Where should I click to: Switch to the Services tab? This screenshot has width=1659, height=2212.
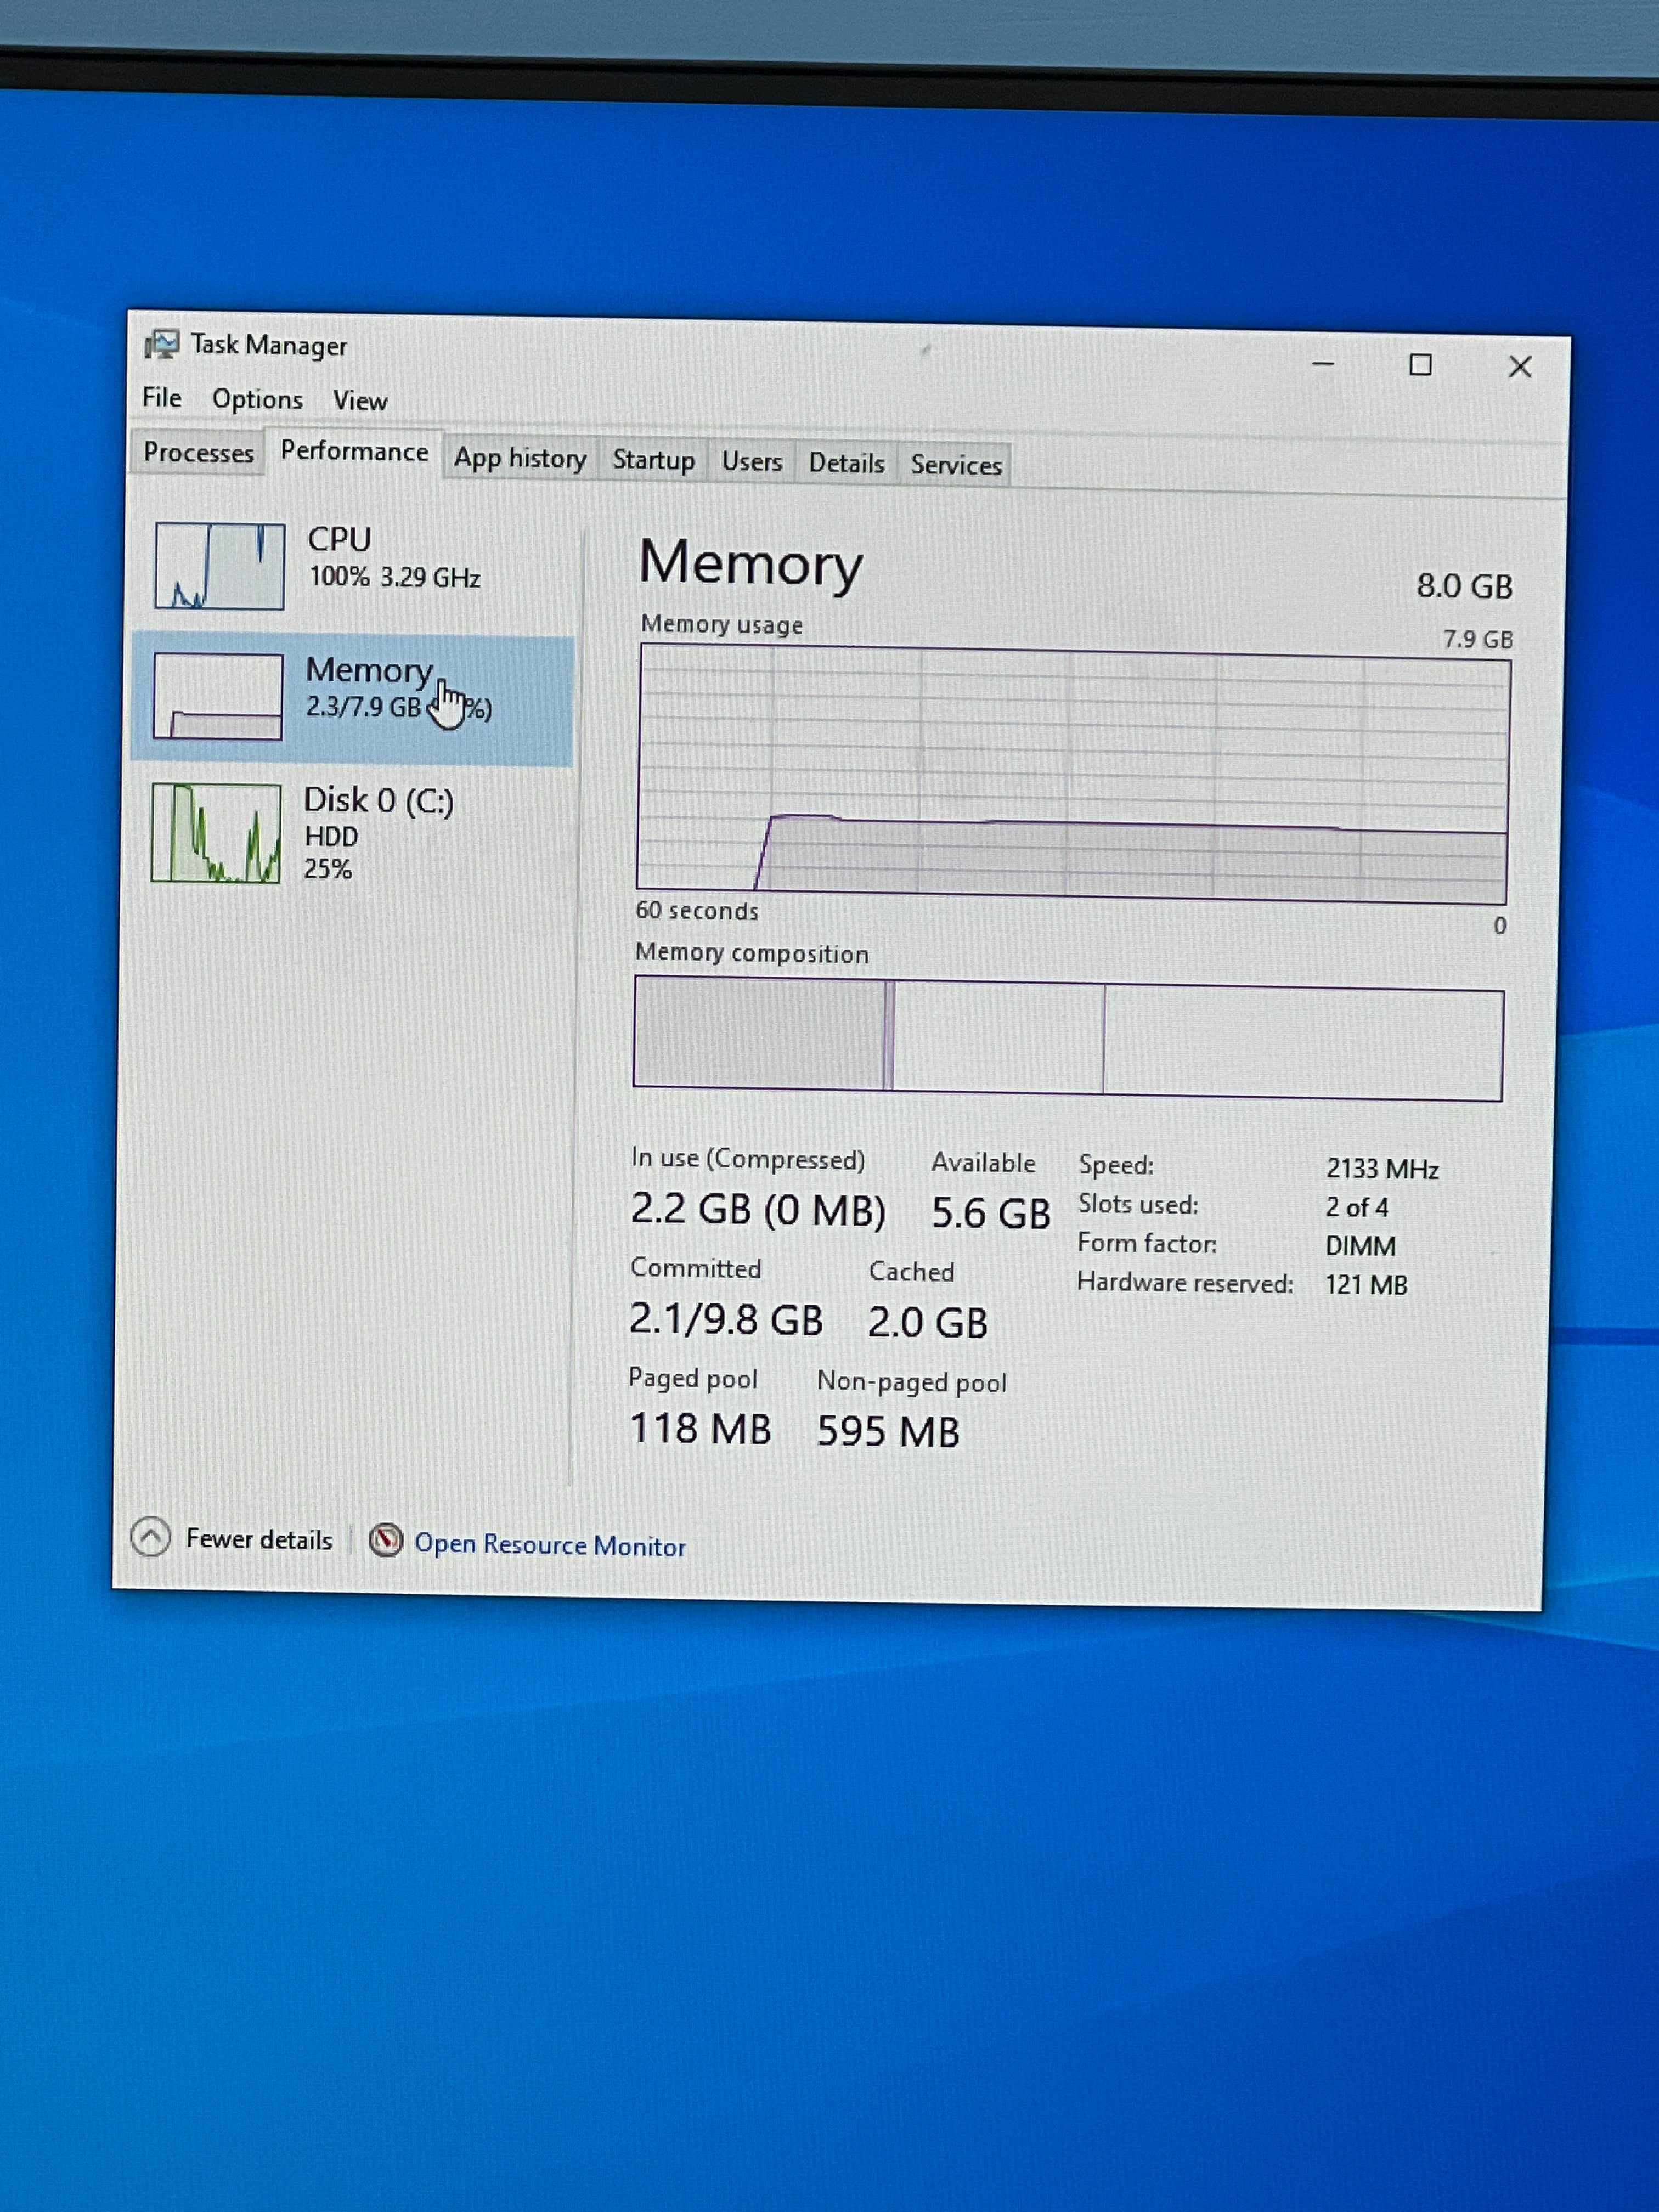pos(956,465)
